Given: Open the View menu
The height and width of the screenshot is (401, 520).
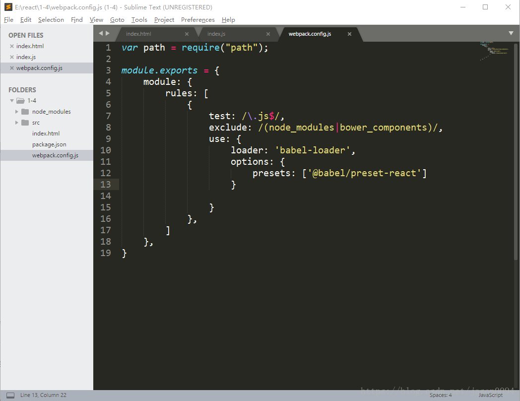Looking at the screenshot, I should pos(96,20).
